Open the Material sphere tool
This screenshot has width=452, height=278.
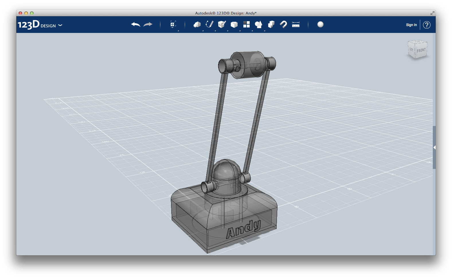click(320, 25)
